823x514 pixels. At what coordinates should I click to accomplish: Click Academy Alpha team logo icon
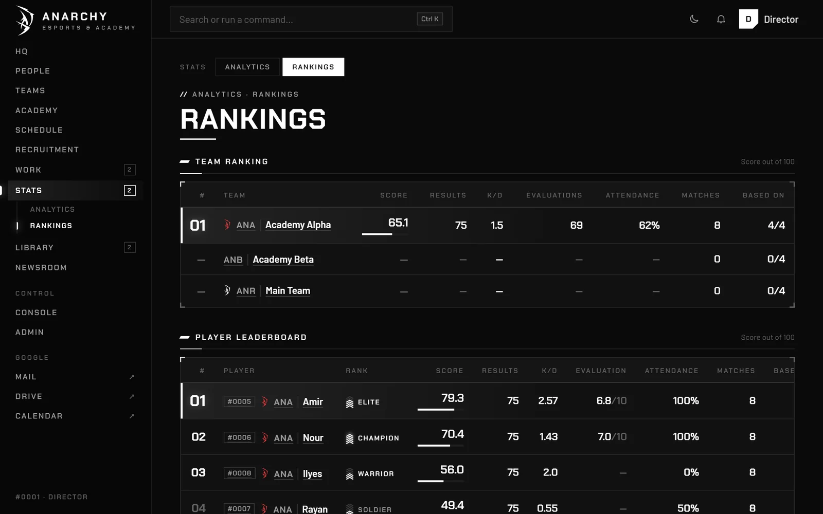227,225
